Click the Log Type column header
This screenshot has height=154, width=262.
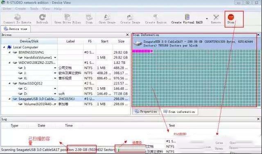pyautogui.click(x=14, y=126)
